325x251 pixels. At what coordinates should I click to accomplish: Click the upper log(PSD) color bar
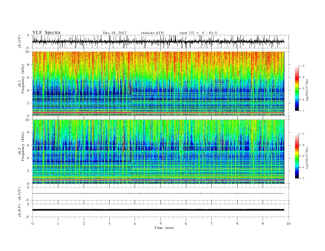click(x=297, y=88)
